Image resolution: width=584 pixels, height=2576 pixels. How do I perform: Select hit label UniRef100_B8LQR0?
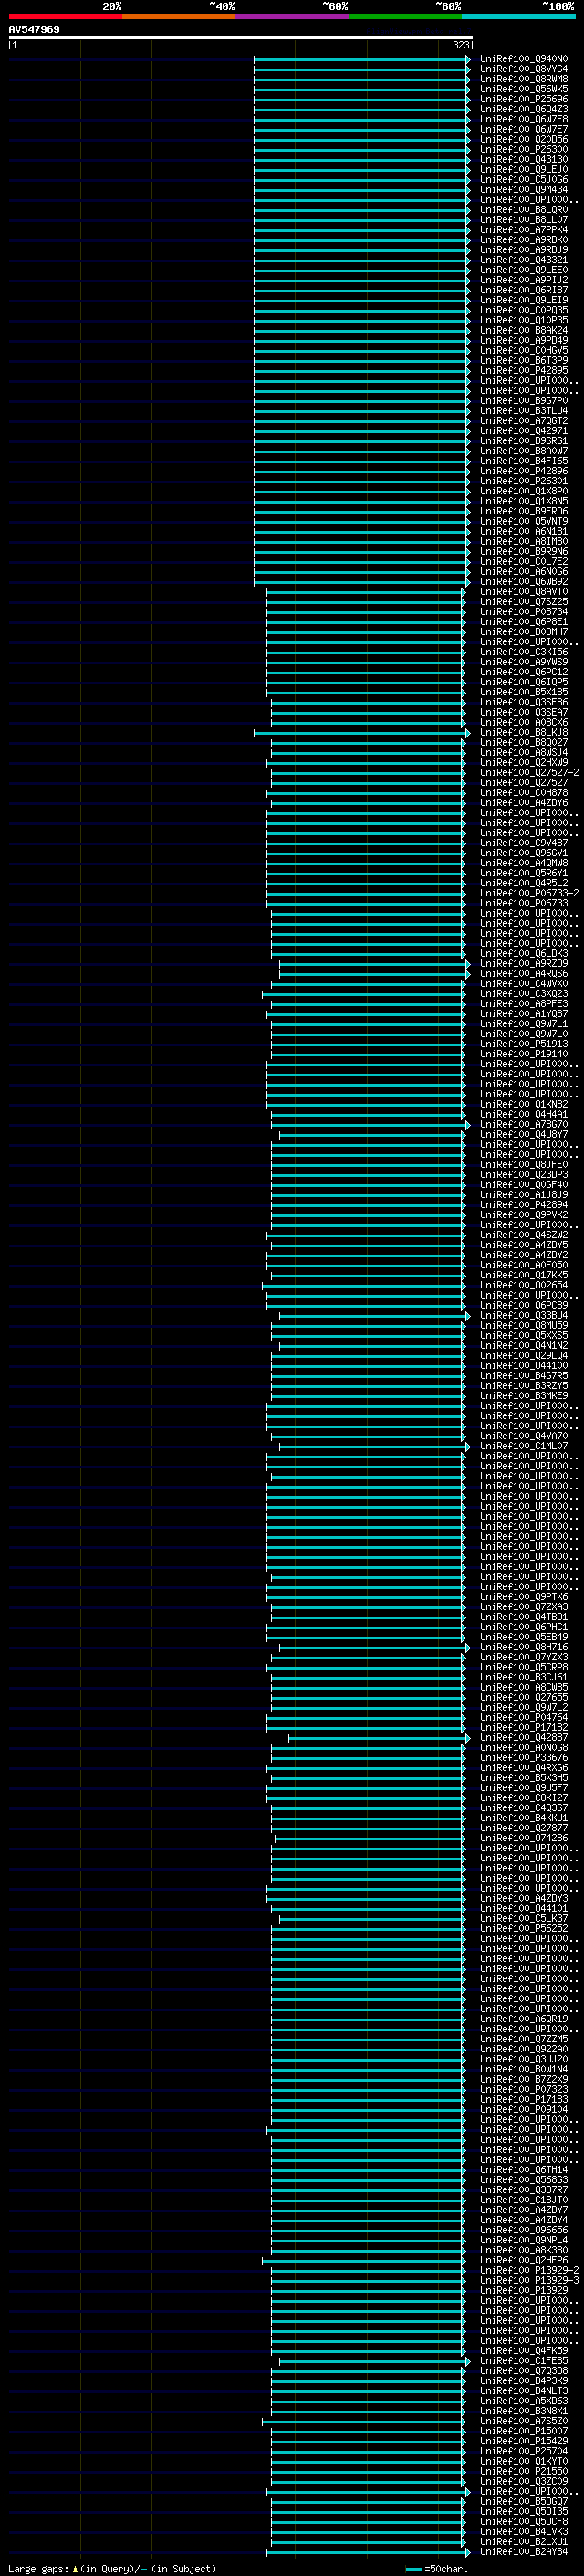pyautogui.click(x=523, y=209)
